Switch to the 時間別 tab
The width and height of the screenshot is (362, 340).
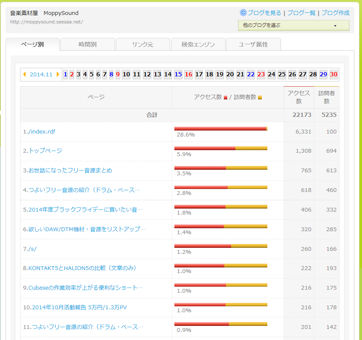(x=88, y=44)
